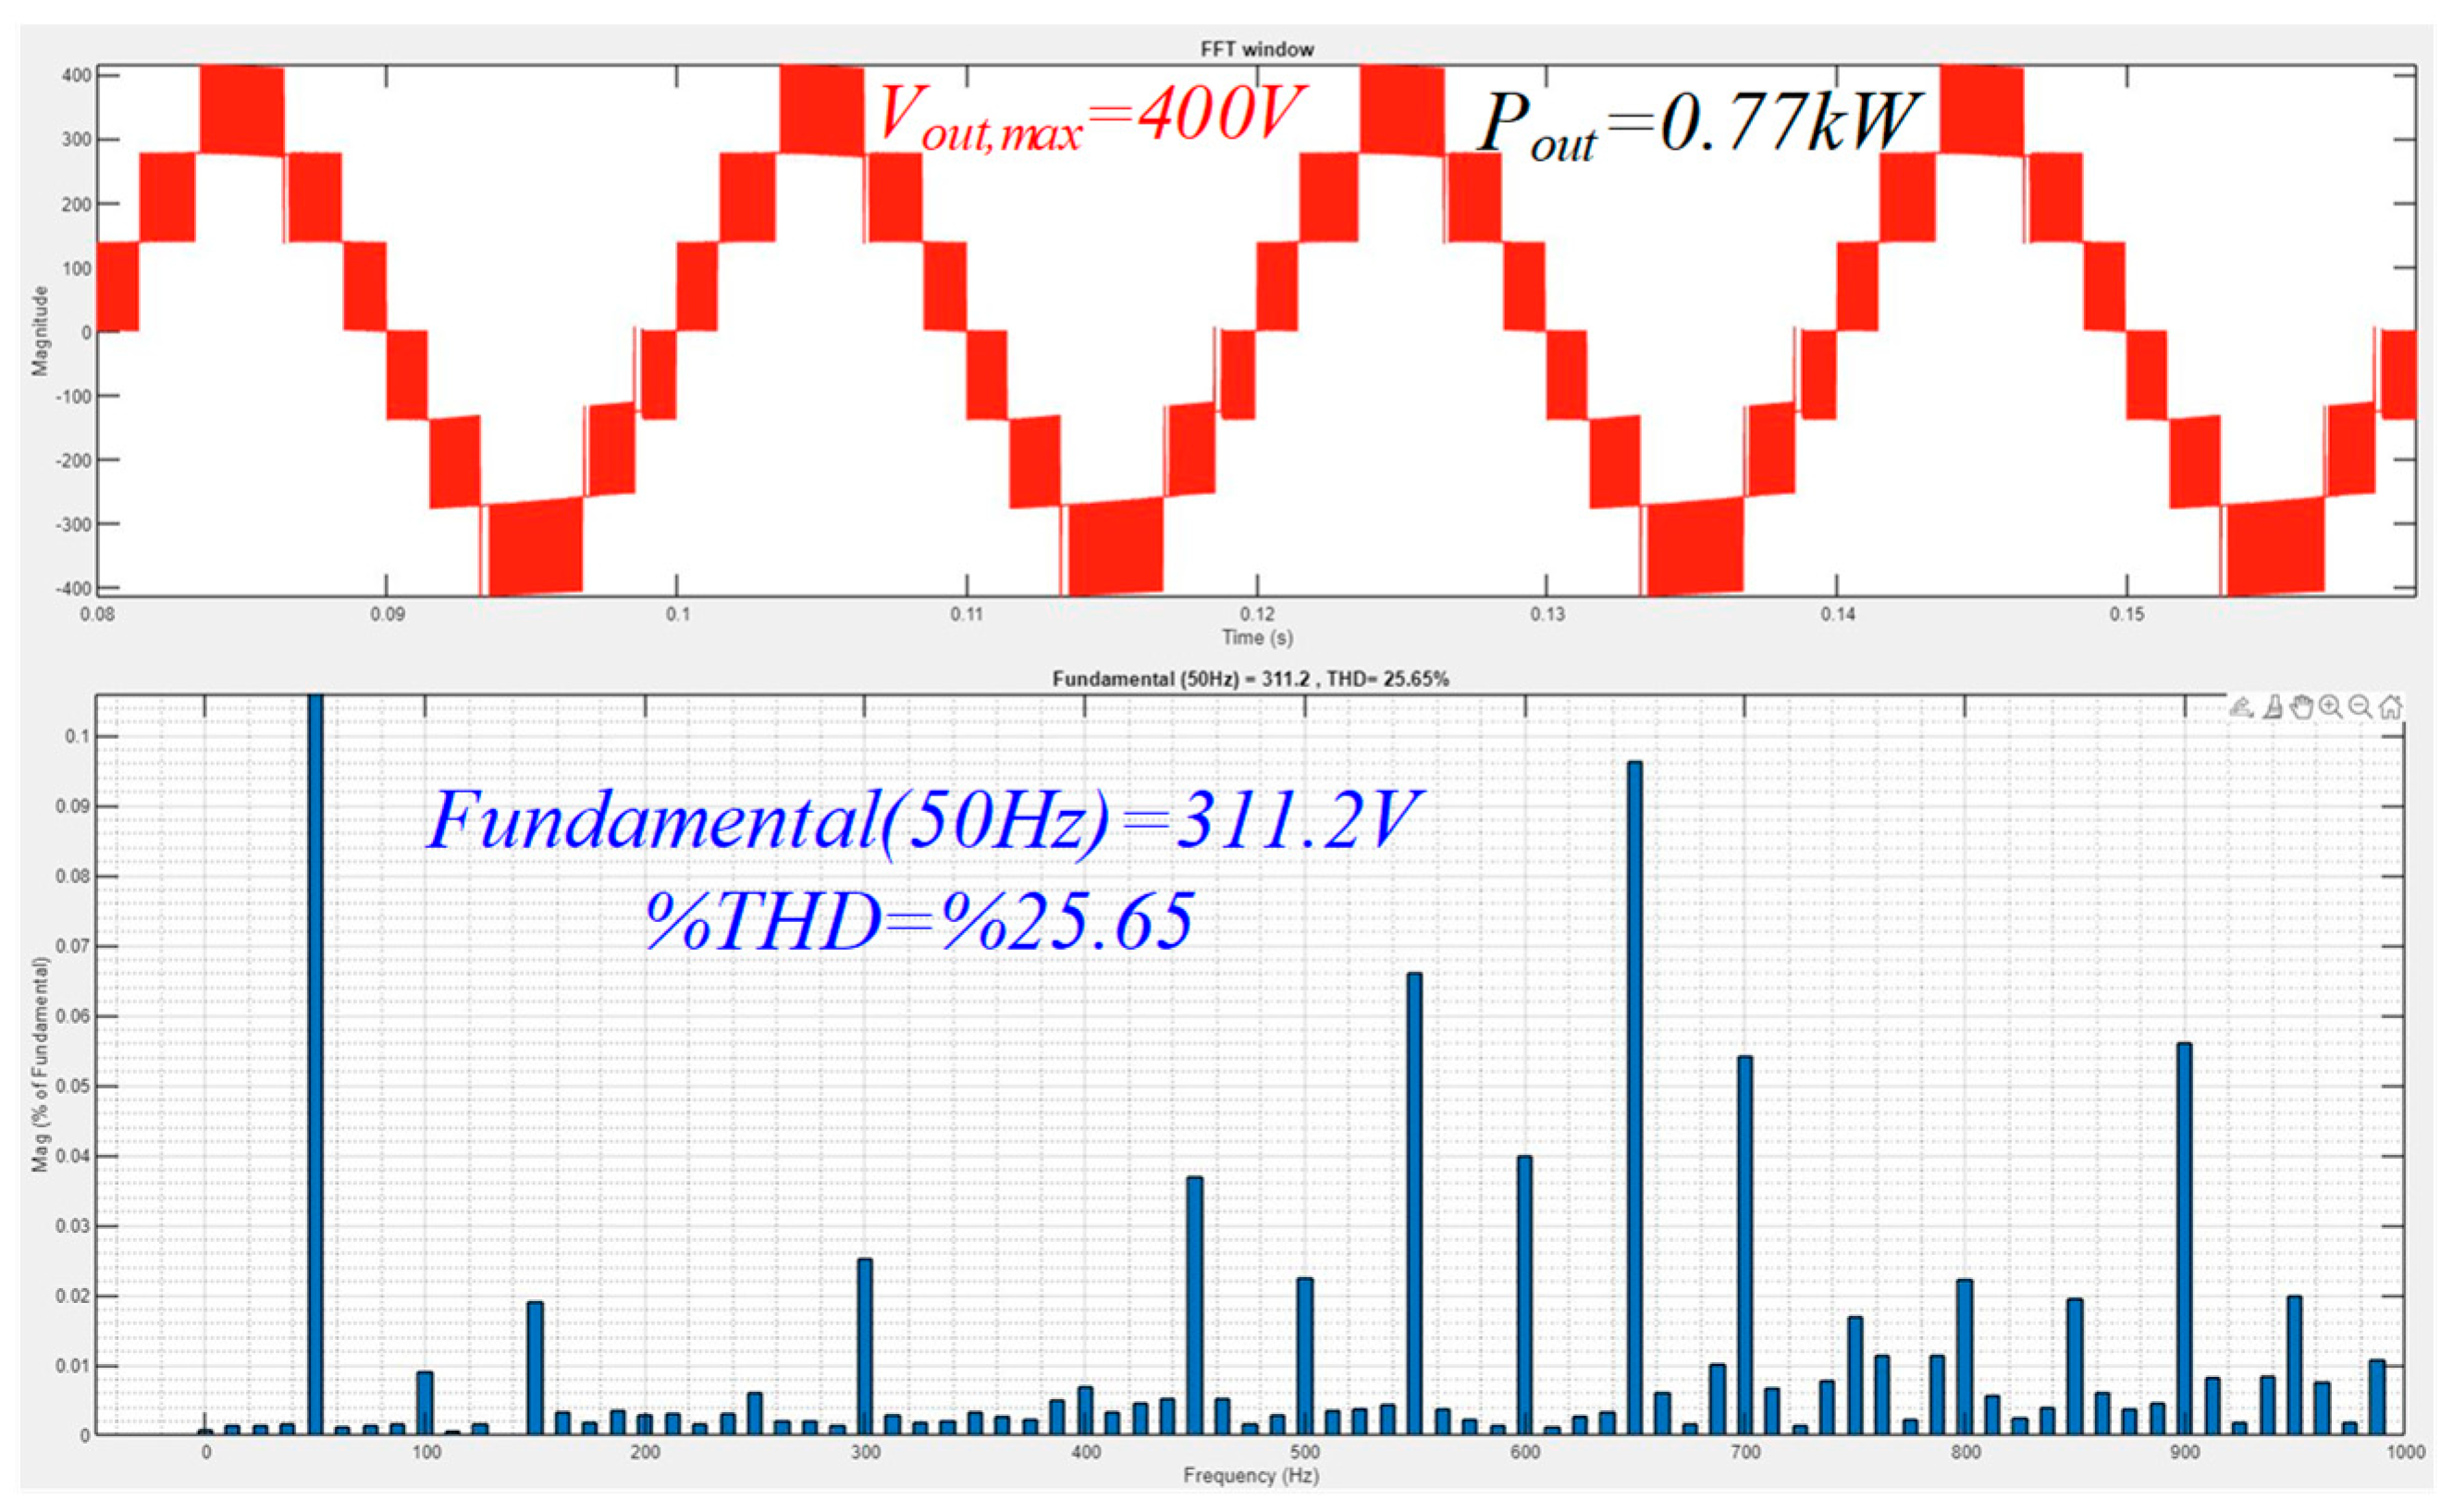The width and height of the screenshot is (2453, 1512).
Task: Click the Pout=0.77kW annotation text
Action: click(1698, 124)
